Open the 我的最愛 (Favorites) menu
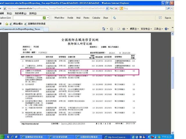The width and height of the screenshot is (186, 139). pyautogui.click(x=20, y=13)
